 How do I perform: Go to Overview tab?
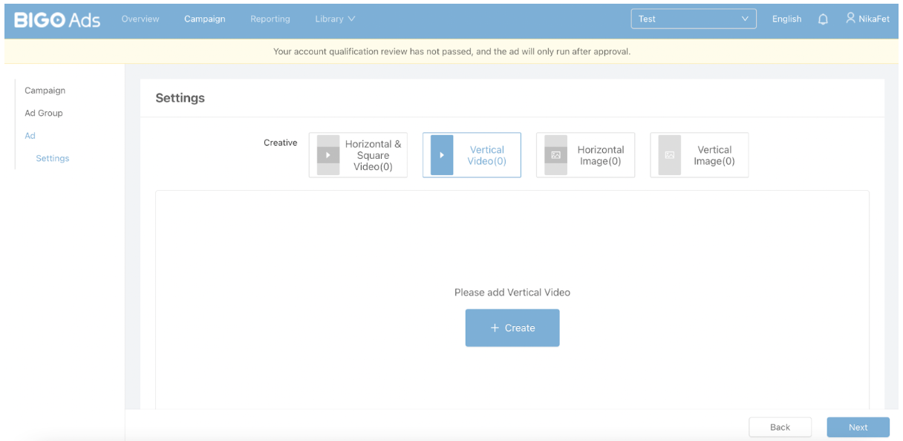[x=140, y=19]
